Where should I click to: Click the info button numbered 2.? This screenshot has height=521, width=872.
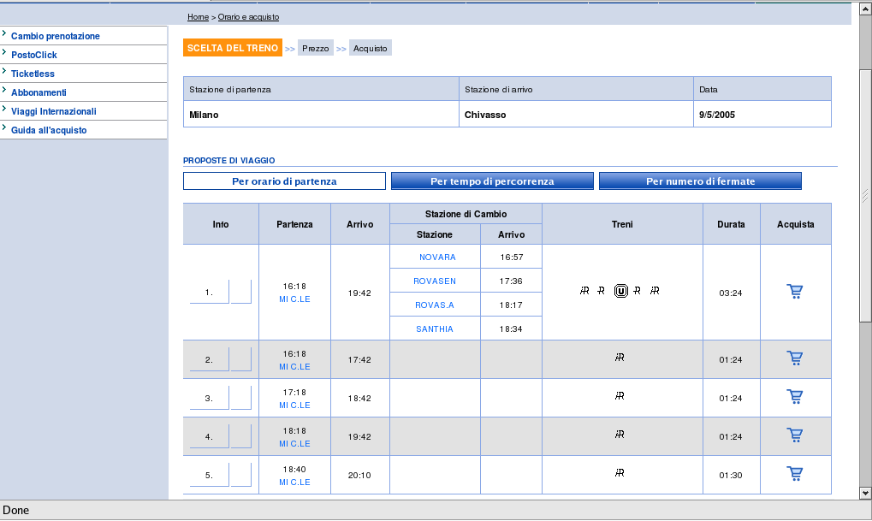tap(209, 360)
